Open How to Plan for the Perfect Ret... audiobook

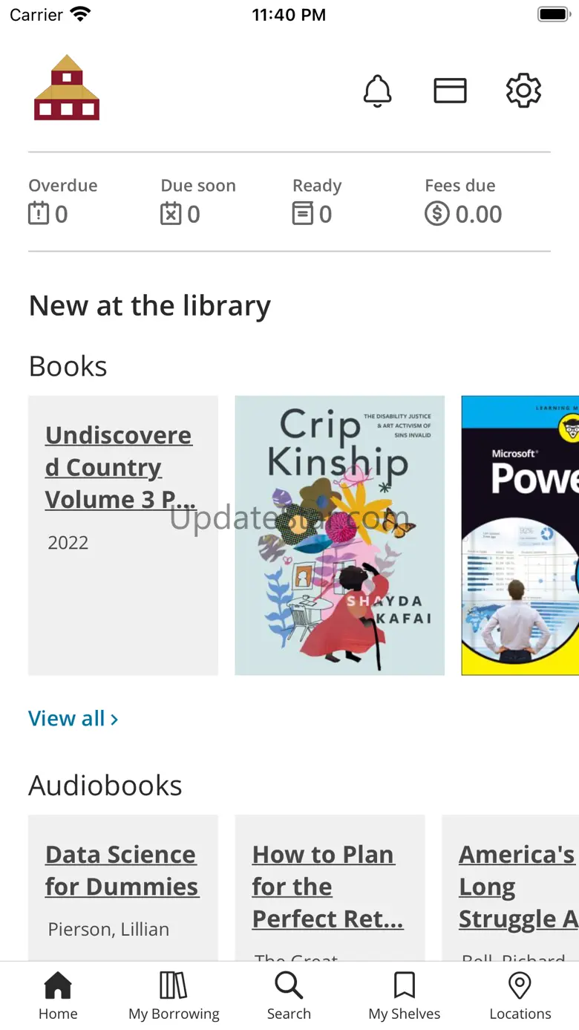coord(327,887)
